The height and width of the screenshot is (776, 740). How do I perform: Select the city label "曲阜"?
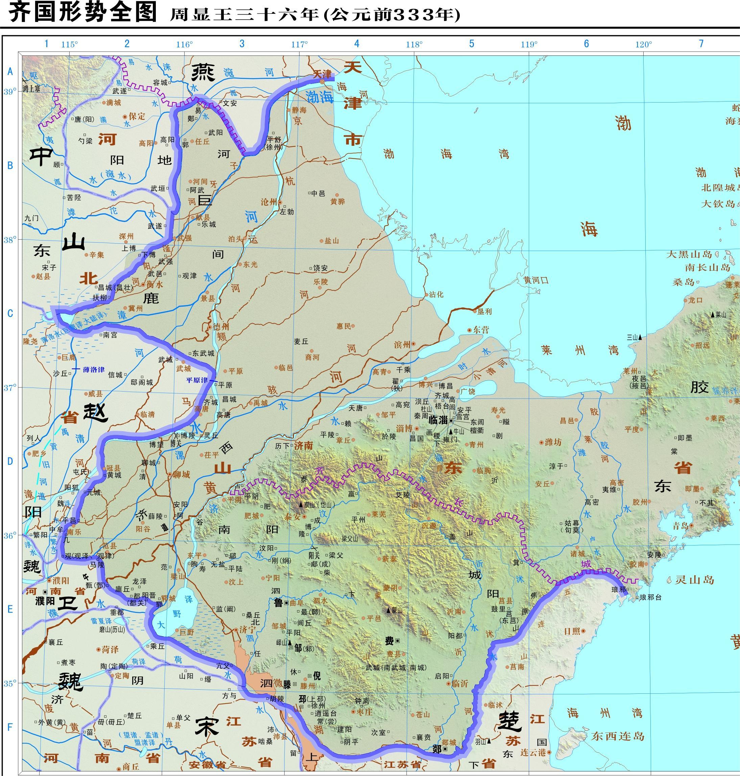pyautogui.click(x=296, y=603)
